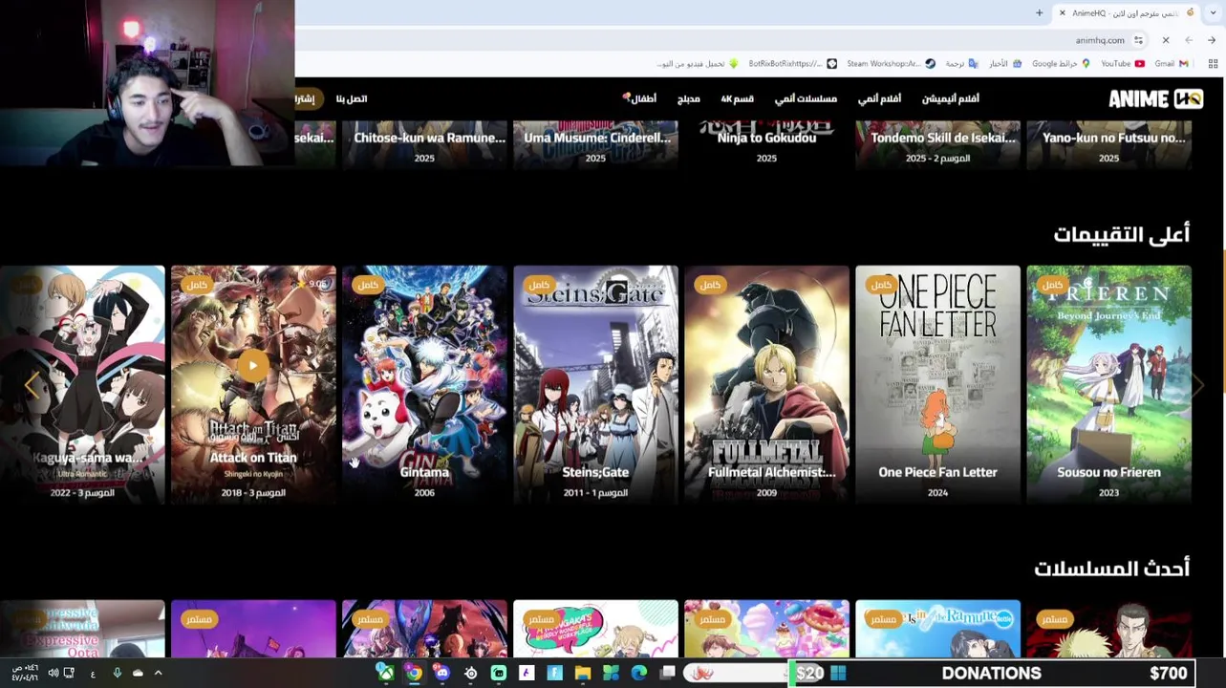Image resolution: width=1226 pixels, height=688 pixels.
Task: Open Tondemo Skill de Isekai card
Action: pos(937,145)
